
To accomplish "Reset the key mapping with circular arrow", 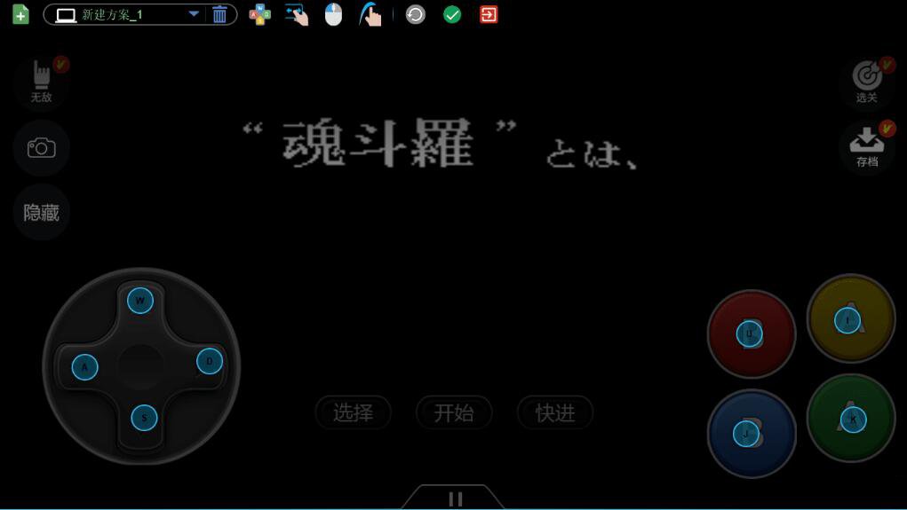I will [x=416, y=14].
